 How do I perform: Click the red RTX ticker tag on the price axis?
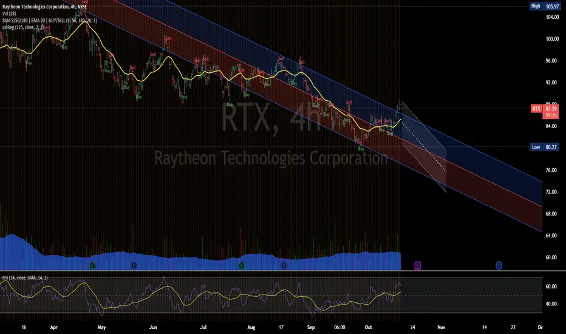click(x=536, y=109)
